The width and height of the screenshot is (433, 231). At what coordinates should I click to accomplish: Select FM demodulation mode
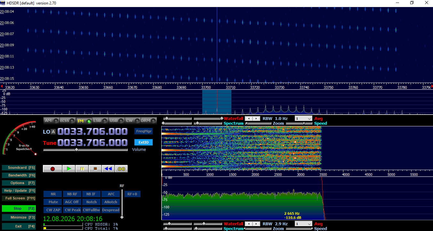coord(84,121)
